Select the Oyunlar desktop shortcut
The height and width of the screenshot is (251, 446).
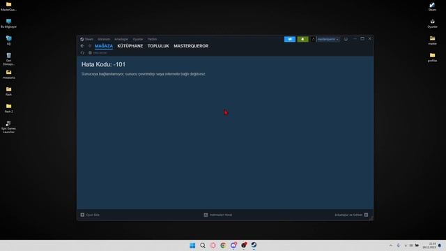click(x=432, y=24)
